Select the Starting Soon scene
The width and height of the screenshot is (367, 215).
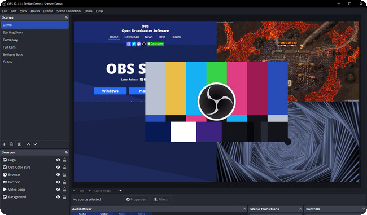pos(34,32)
